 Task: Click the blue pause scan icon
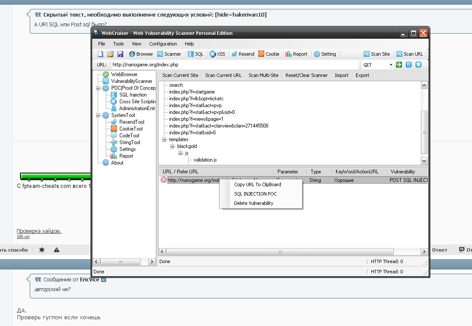(x=408, y=65)
